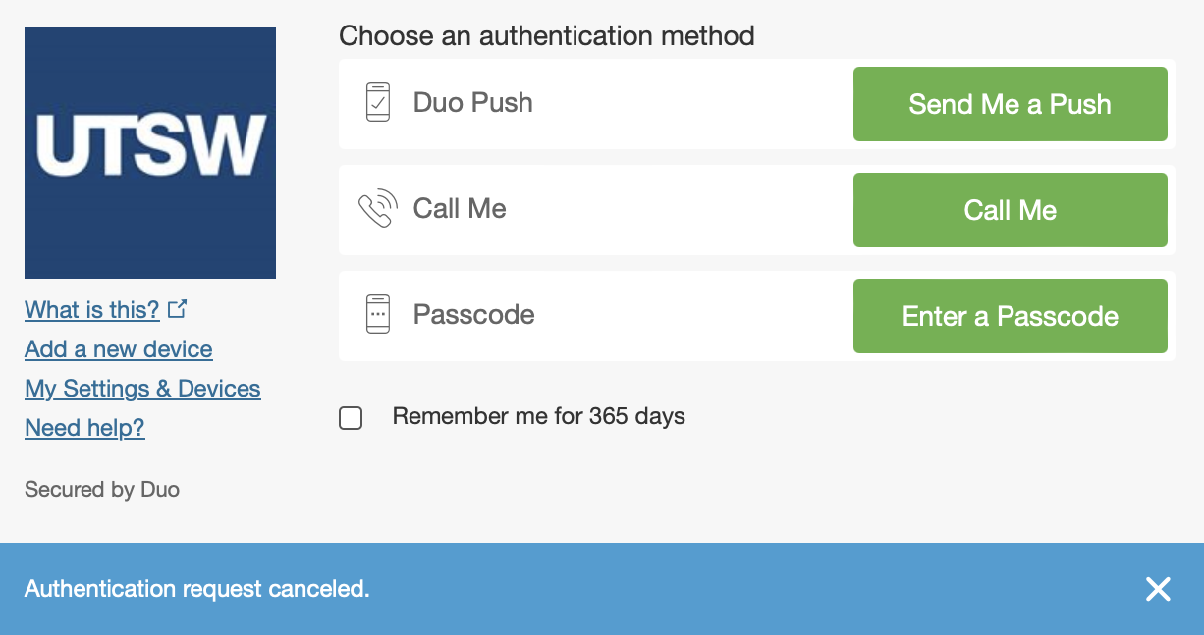Click the 'Authentication request canceled.' message text
This screenshot has height=635, width=1204.
coord(197,589)
